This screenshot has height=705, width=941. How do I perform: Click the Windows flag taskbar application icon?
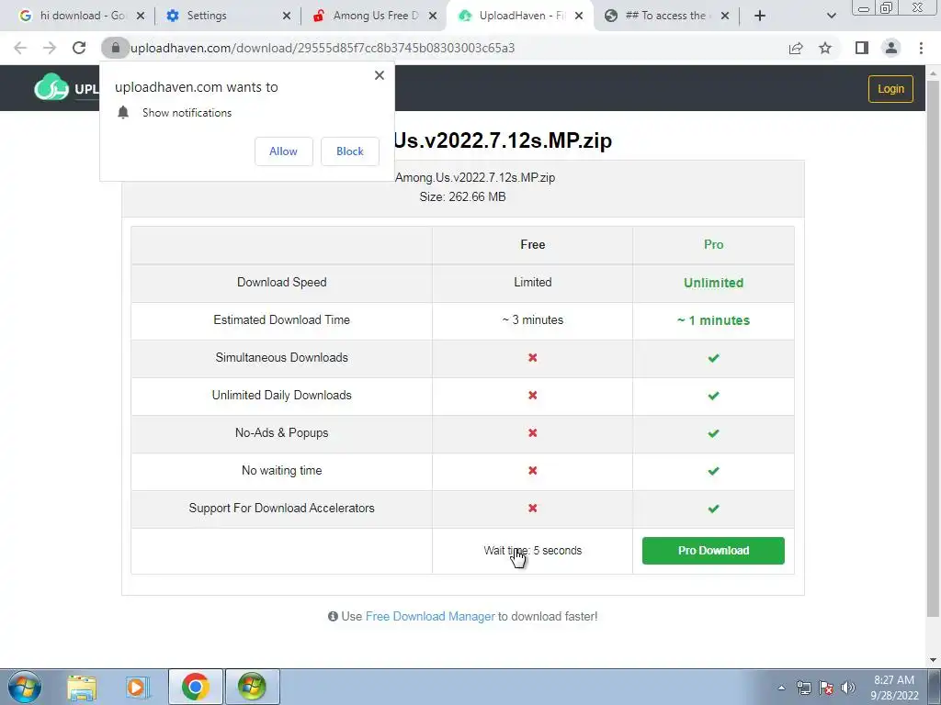[252, 687]
